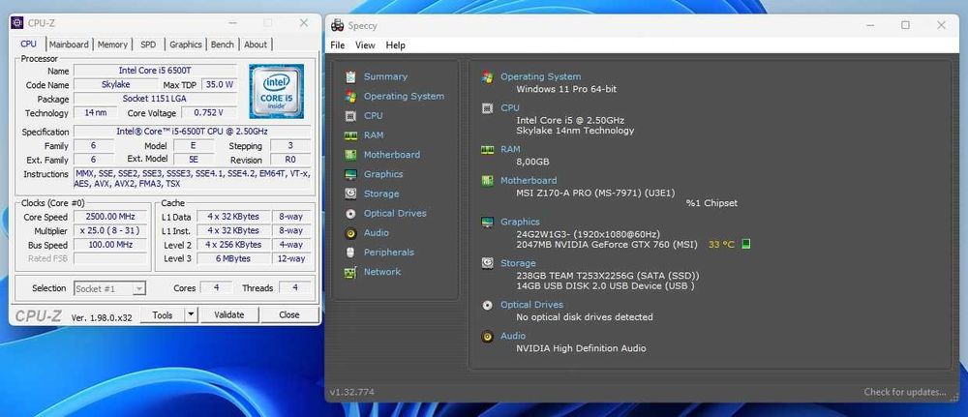Screen dimensions: 968x417
Task: Open Operating System heading link in summary
Action: pos(541,76)
